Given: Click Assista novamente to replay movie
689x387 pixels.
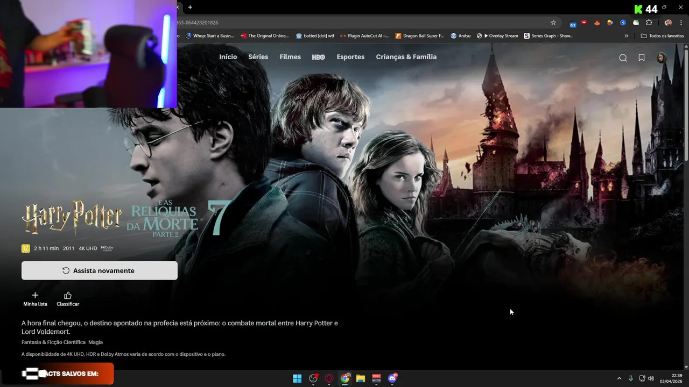Looking at the screenshot, I should (100, 270).
